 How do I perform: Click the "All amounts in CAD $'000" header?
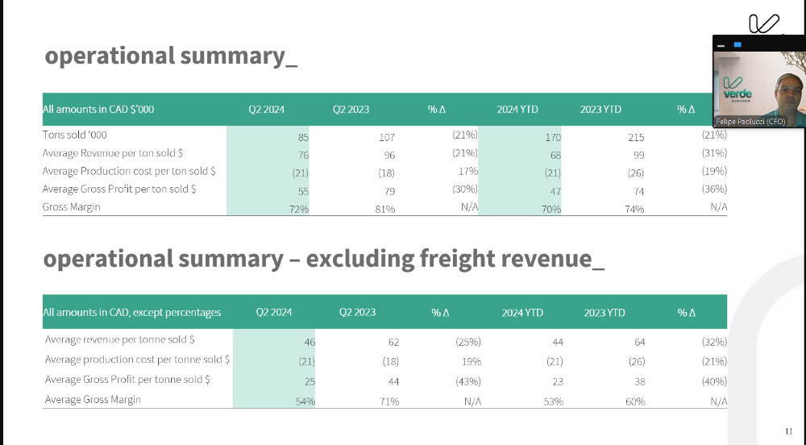tap(98, 109)
